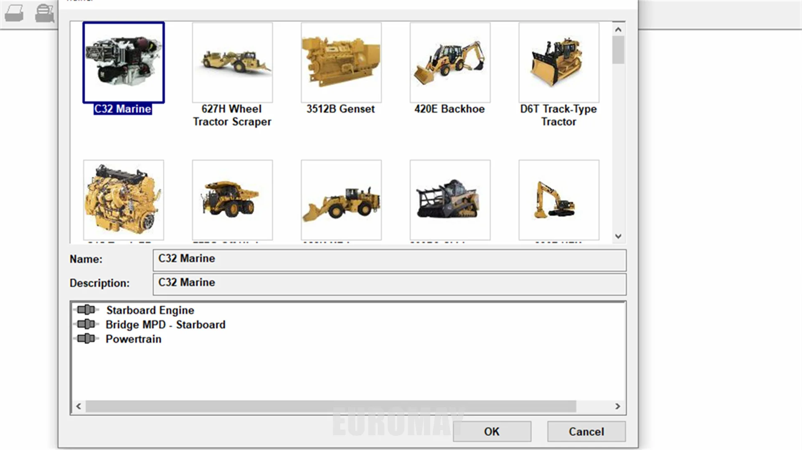Click the C32 Marine label under thumbnail

pos(122,109)
